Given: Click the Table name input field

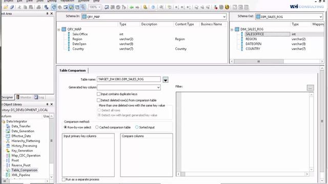Looking at the screenshot, I should pyautogui.click(x=129, y=79).
